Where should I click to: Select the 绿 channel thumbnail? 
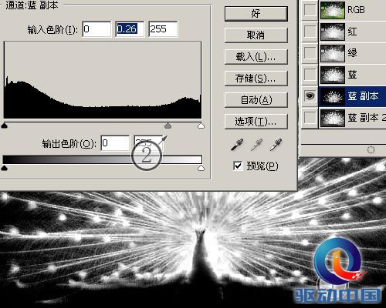coord(333,53)
